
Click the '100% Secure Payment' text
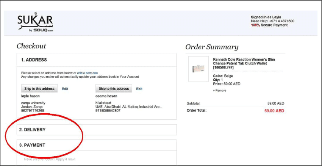pos(269,25)
